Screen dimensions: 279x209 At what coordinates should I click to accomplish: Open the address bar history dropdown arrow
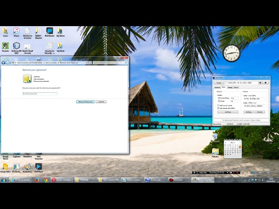click(x=87, y=63)
